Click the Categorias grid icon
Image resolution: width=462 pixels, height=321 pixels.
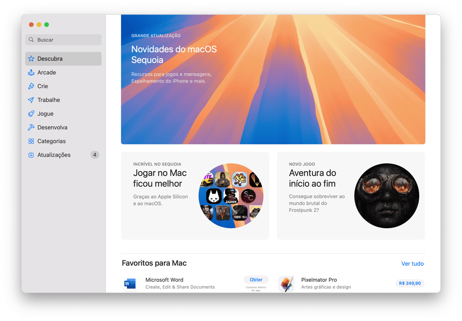pos(31,141)
